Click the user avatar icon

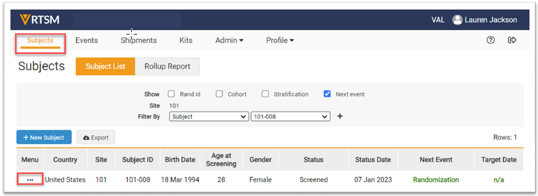point(457,20)
